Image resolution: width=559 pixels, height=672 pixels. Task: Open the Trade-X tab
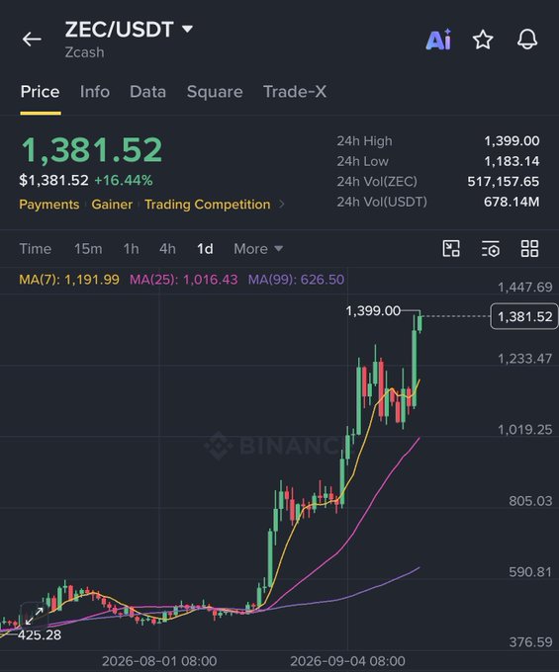click(x=295, y=92)
